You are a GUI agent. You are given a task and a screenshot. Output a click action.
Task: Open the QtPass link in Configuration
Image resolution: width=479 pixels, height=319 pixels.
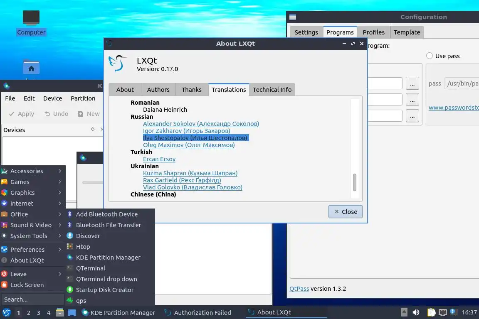[299, 289]
